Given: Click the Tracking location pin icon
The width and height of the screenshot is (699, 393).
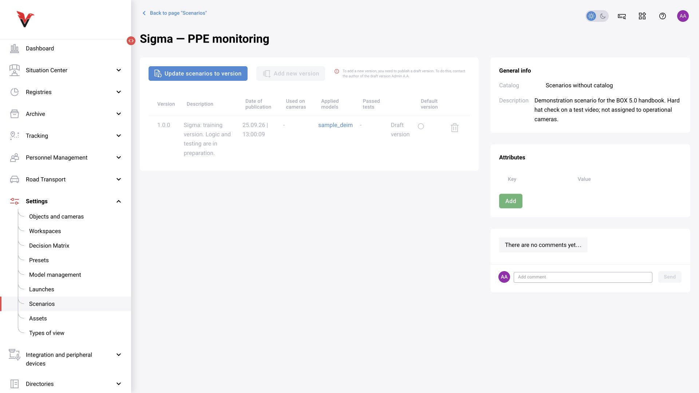Looking at the screenshot, I should point(15,136).
